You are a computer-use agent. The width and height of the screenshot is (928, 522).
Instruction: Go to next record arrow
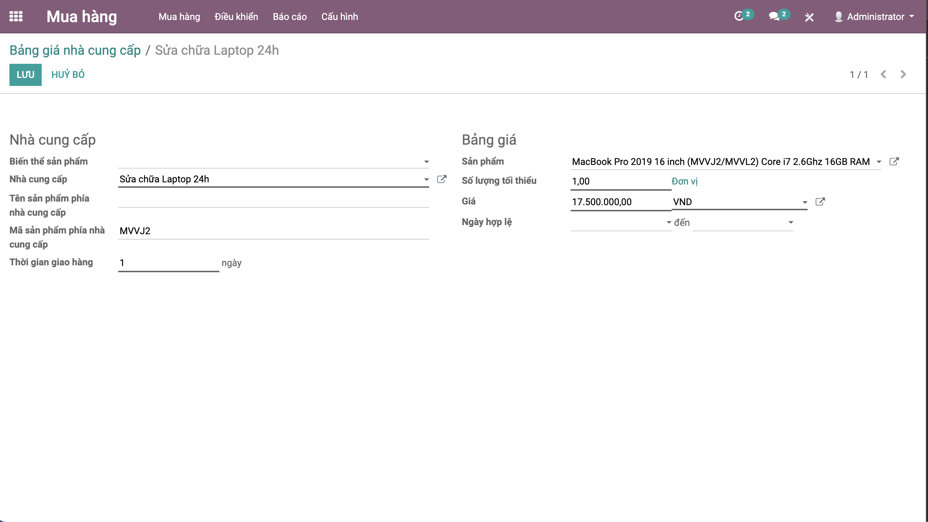[x=903, y=74]
